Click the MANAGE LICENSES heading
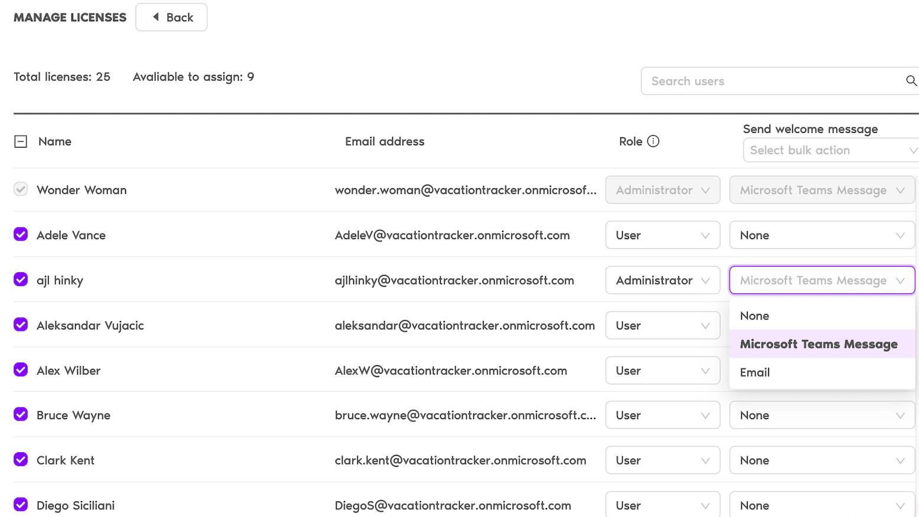The height and width of the screenshot is (517, 919). (70, 17)
